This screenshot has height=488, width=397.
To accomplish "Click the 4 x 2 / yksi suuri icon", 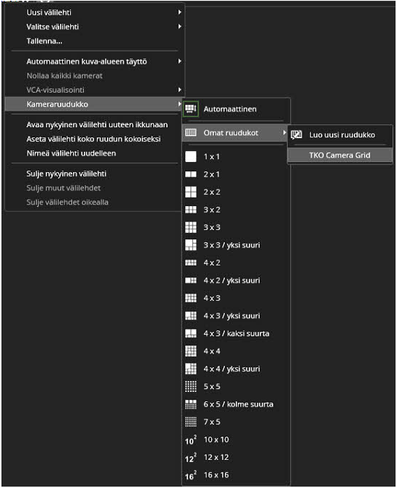I will (191, 281).
